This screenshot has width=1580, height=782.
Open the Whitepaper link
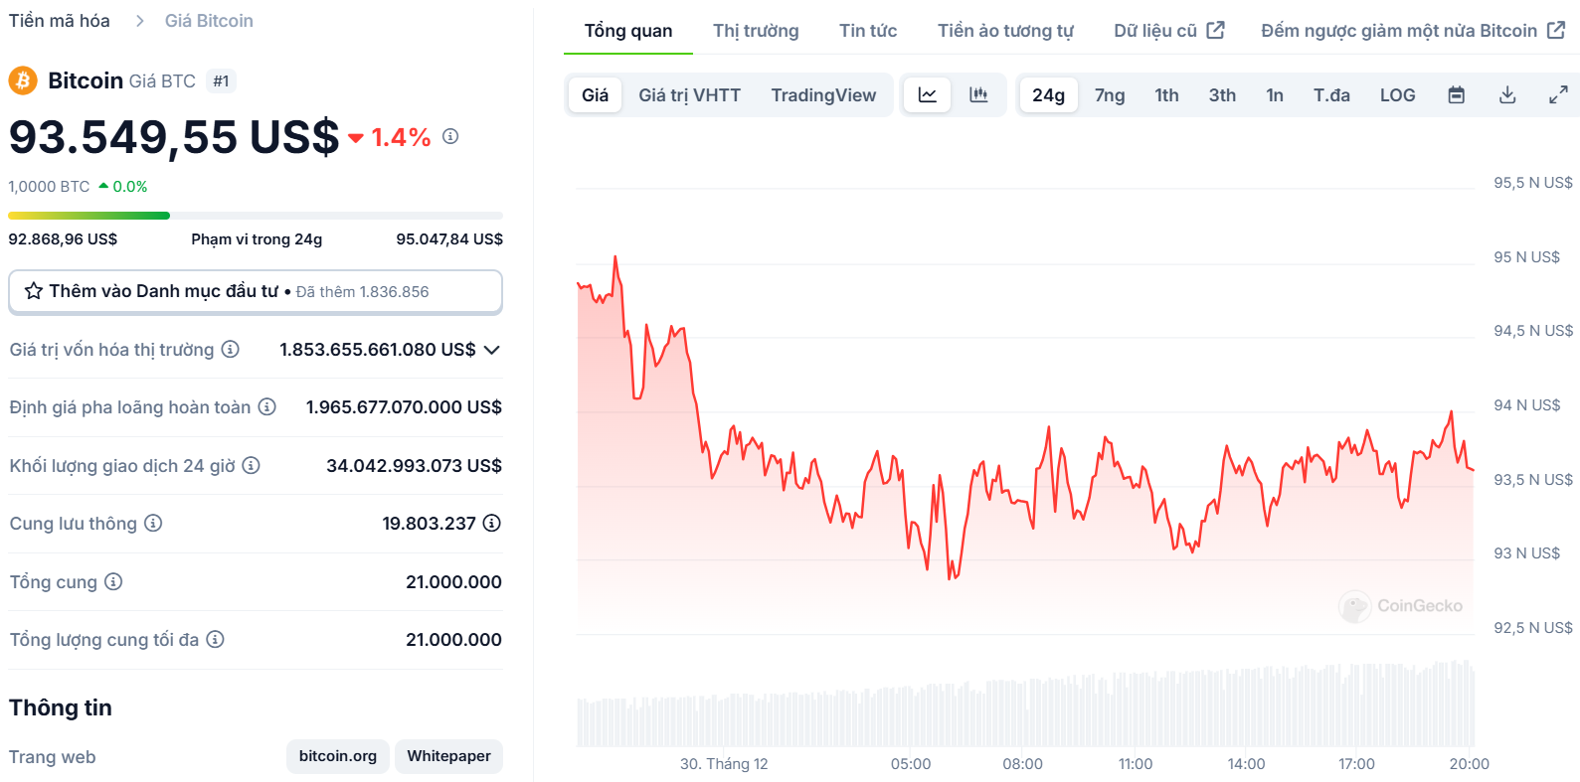click(x=448, y=756)
